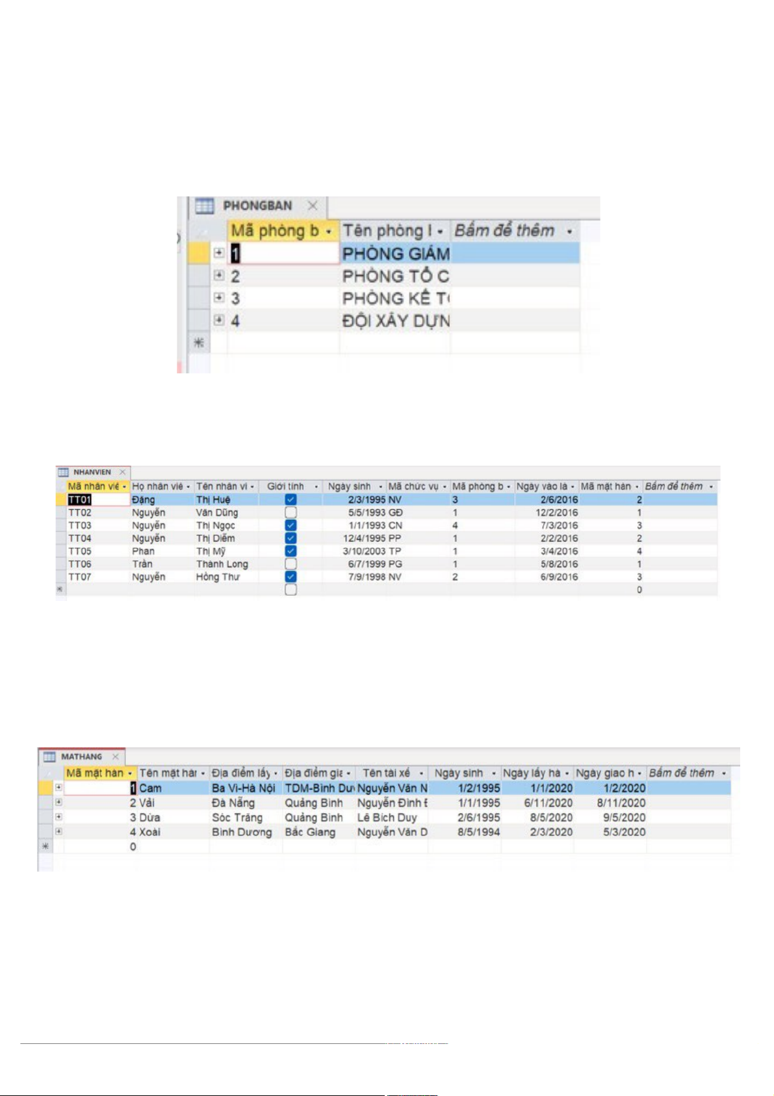The height and width of the screenshot is (1096, 774).
Task: Uncheck Giới tính box for TT07
Action: tap(290, 577)
